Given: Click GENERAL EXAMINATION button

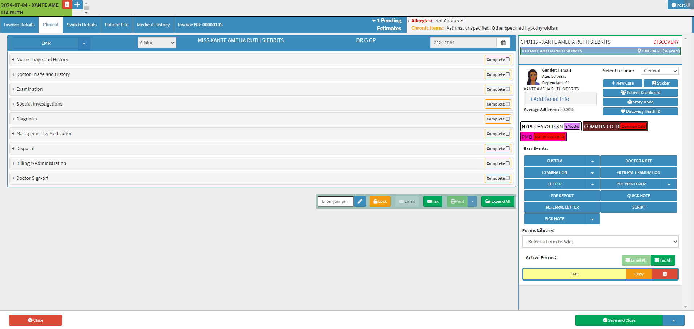Looking at the screenshot, I should click(639, 173).
